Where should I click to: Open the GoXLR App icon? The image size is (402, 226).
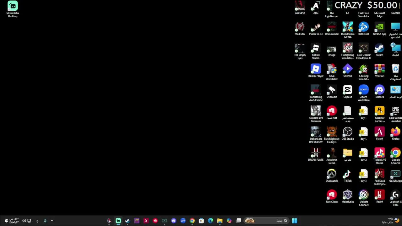(x=395, y=176)
